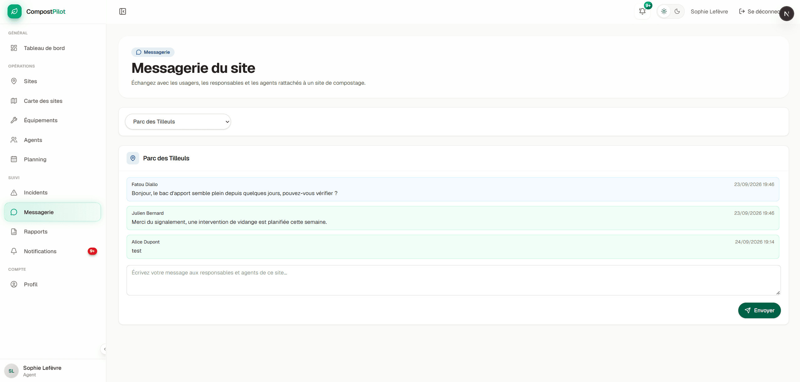This screenshot has height=382, width=800.
Task: Click the Messagerie breadcrumb chip
Action: pos(153,52)
